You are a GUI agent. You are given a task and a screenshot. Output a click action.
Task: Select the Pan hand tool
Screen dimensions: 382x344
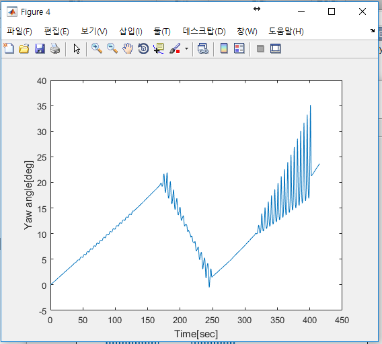128,48
